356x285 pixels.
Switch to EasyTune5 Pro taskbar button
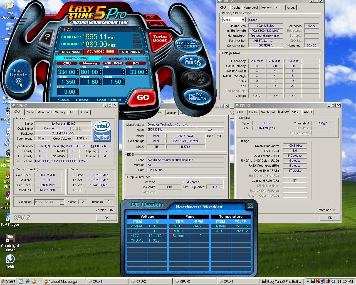(283, 281)
